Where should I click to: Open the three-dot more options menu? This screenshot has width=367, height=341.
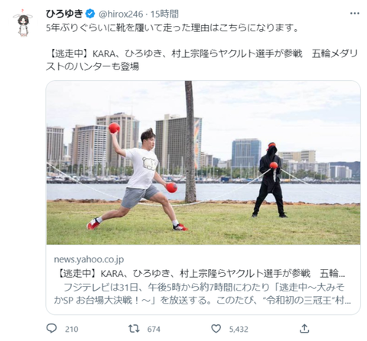tap(355, 14)
